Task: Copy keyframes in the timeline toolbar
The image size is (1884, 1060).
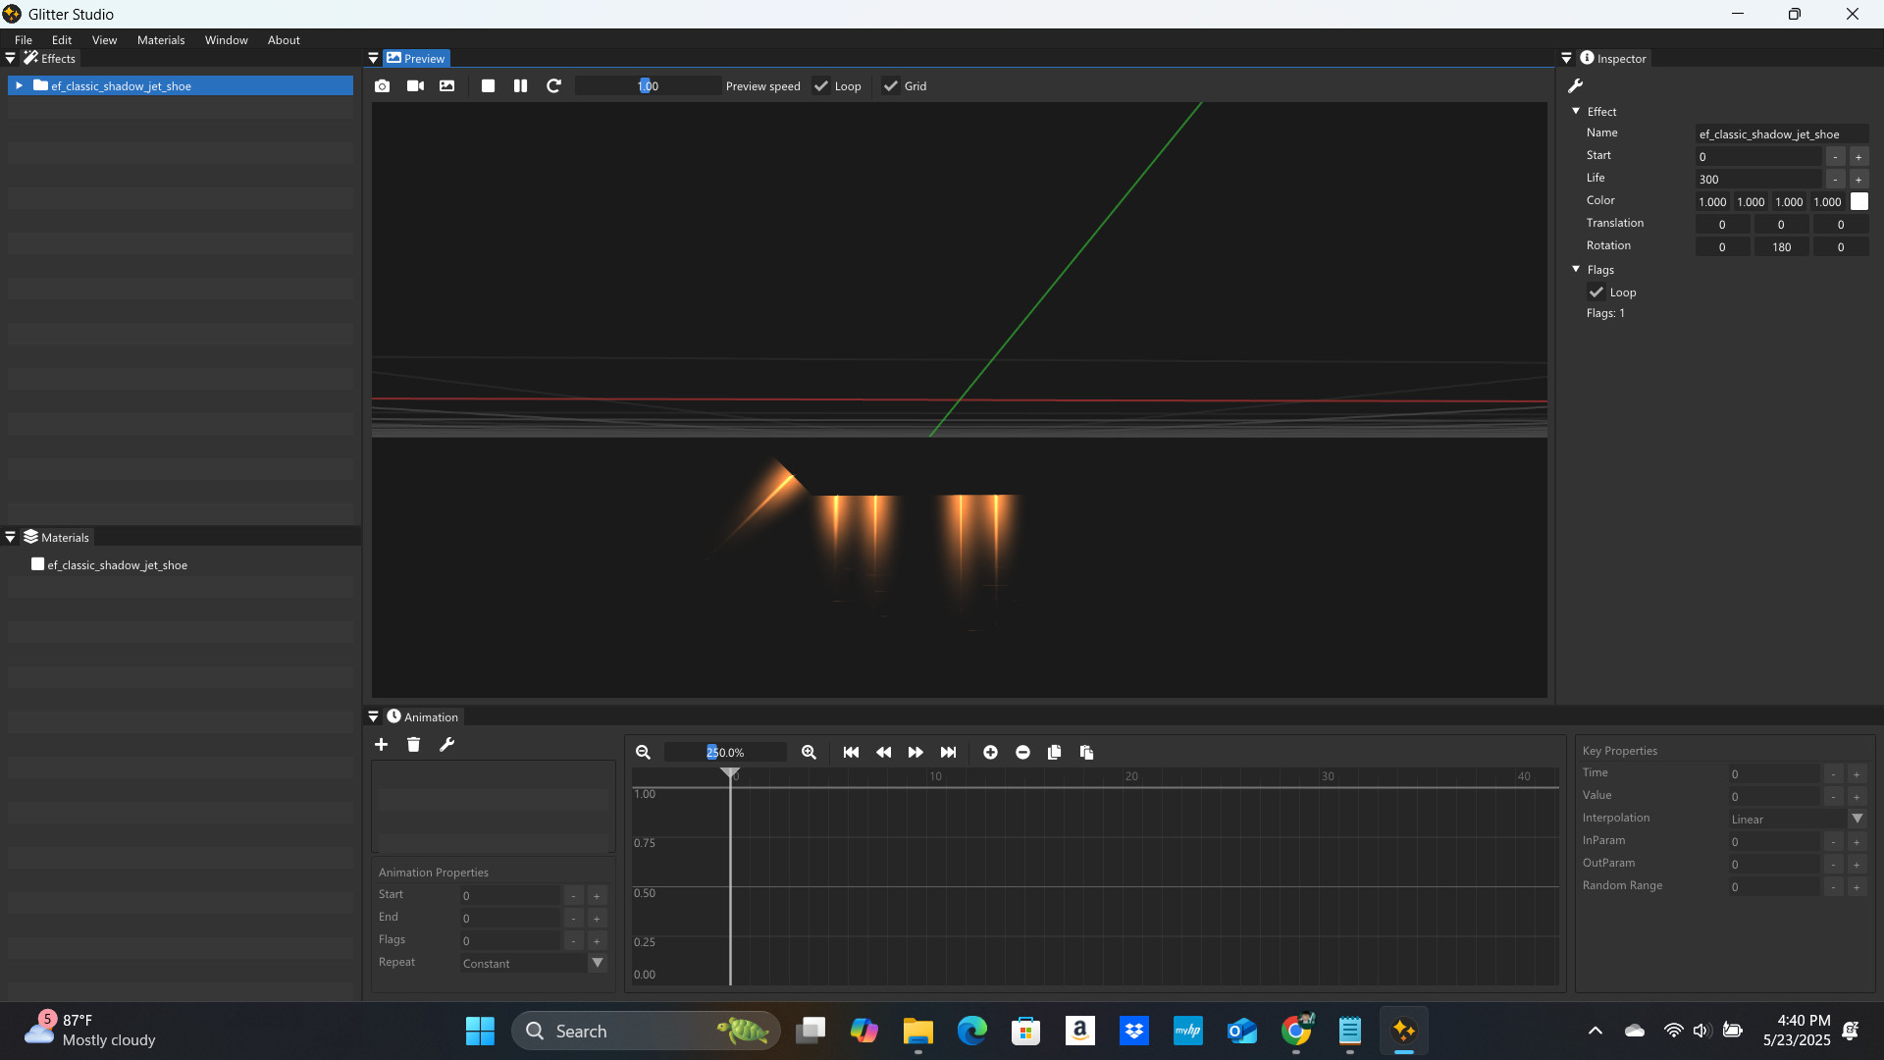Action: [1055, 752]
